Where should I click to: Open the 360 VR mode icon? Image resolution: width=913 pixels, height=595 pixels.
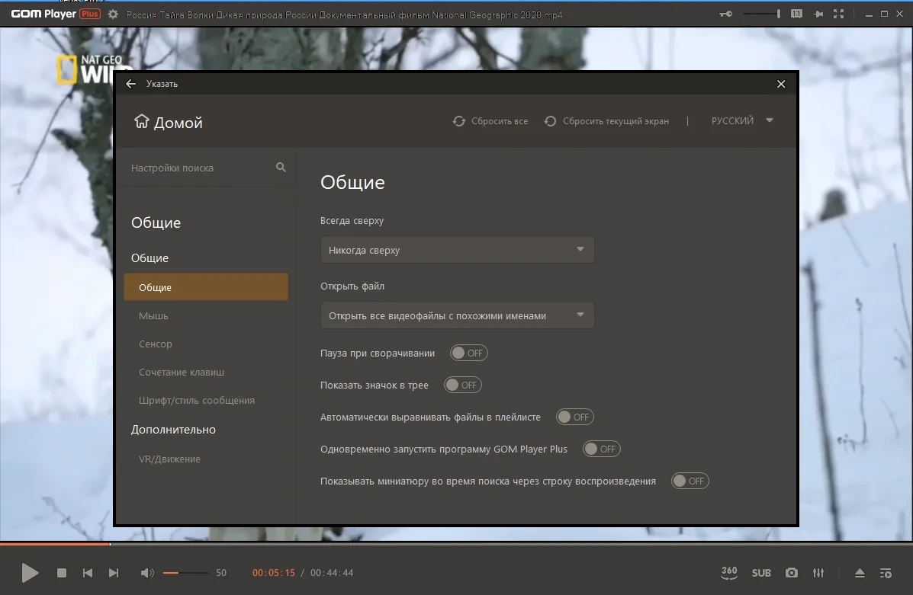point(729,573)
